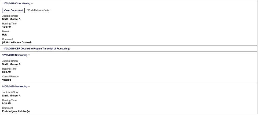Image resolution: width=258 pixels, height=115 pixels.
Task: Select the (Motion Withdraw Counsel) comment
Action: 17,42
